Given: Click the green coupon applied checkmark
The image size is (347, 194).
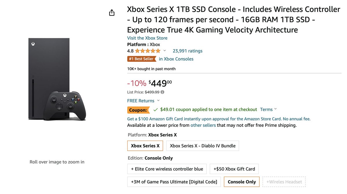Looking at the screenshot, I should pos(156,110).
